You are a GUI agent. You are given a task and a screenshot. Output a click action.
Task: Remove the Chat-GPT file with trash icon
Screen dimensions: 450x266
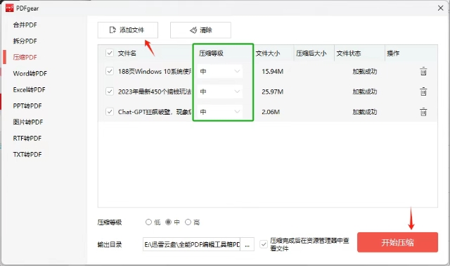[x=423, y=112]
